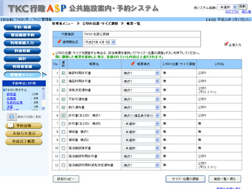Open the -未選択- dropdown in row 8
252x189 pixels.
click(141, 132)
